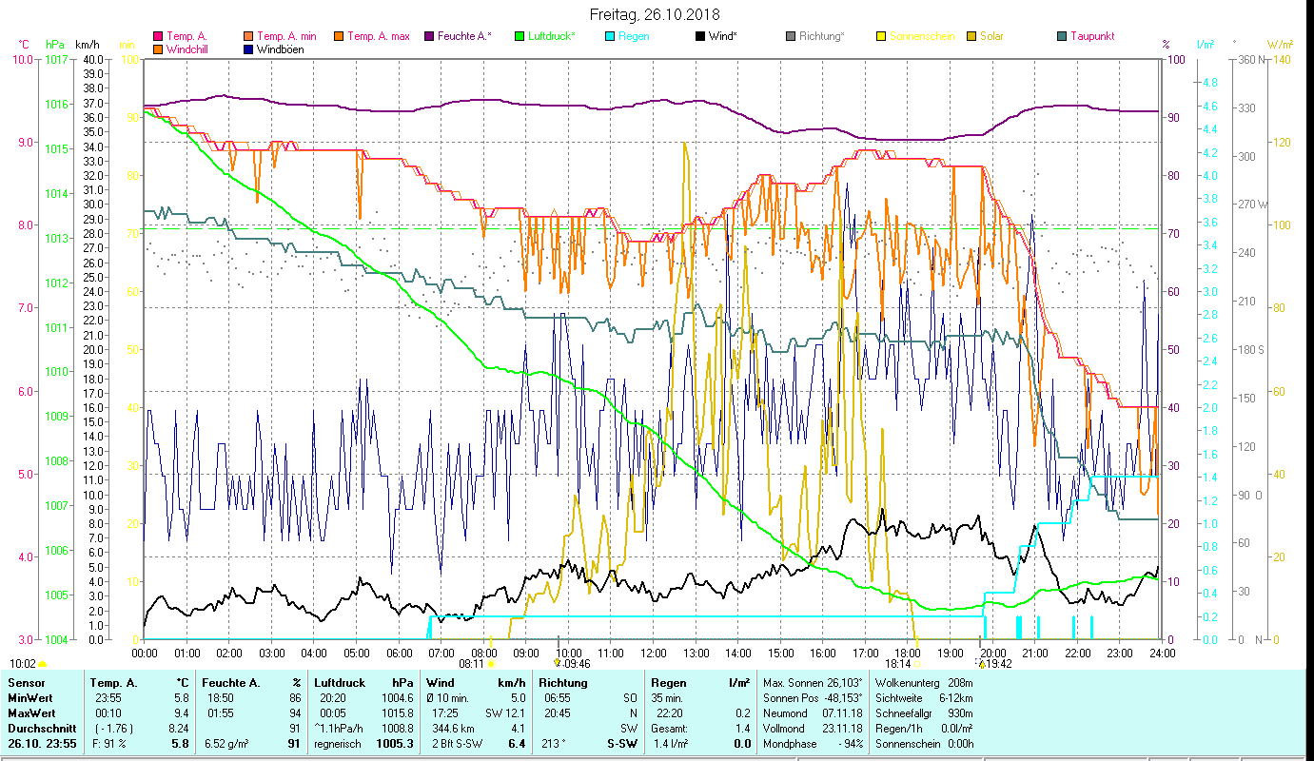The image size is (1314, 761).
Task: Click the 'Sonnenschein' duration entry in the table
Action: tap(924, 744)
